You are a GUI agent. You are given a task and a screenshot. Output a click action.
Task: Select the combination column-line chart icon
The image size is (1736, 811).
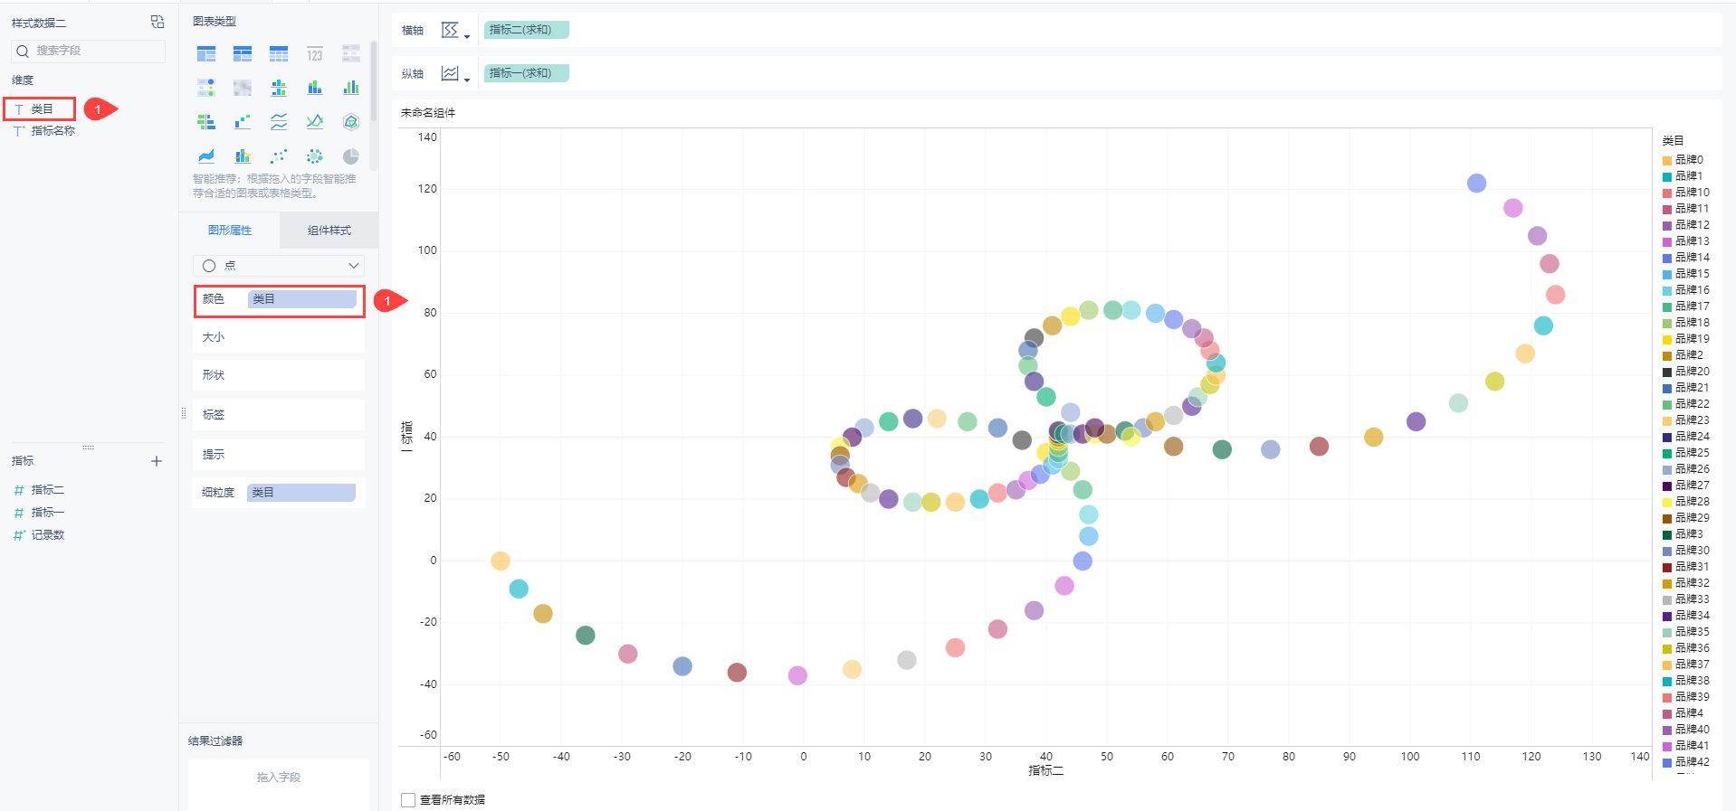pos(243,156)
